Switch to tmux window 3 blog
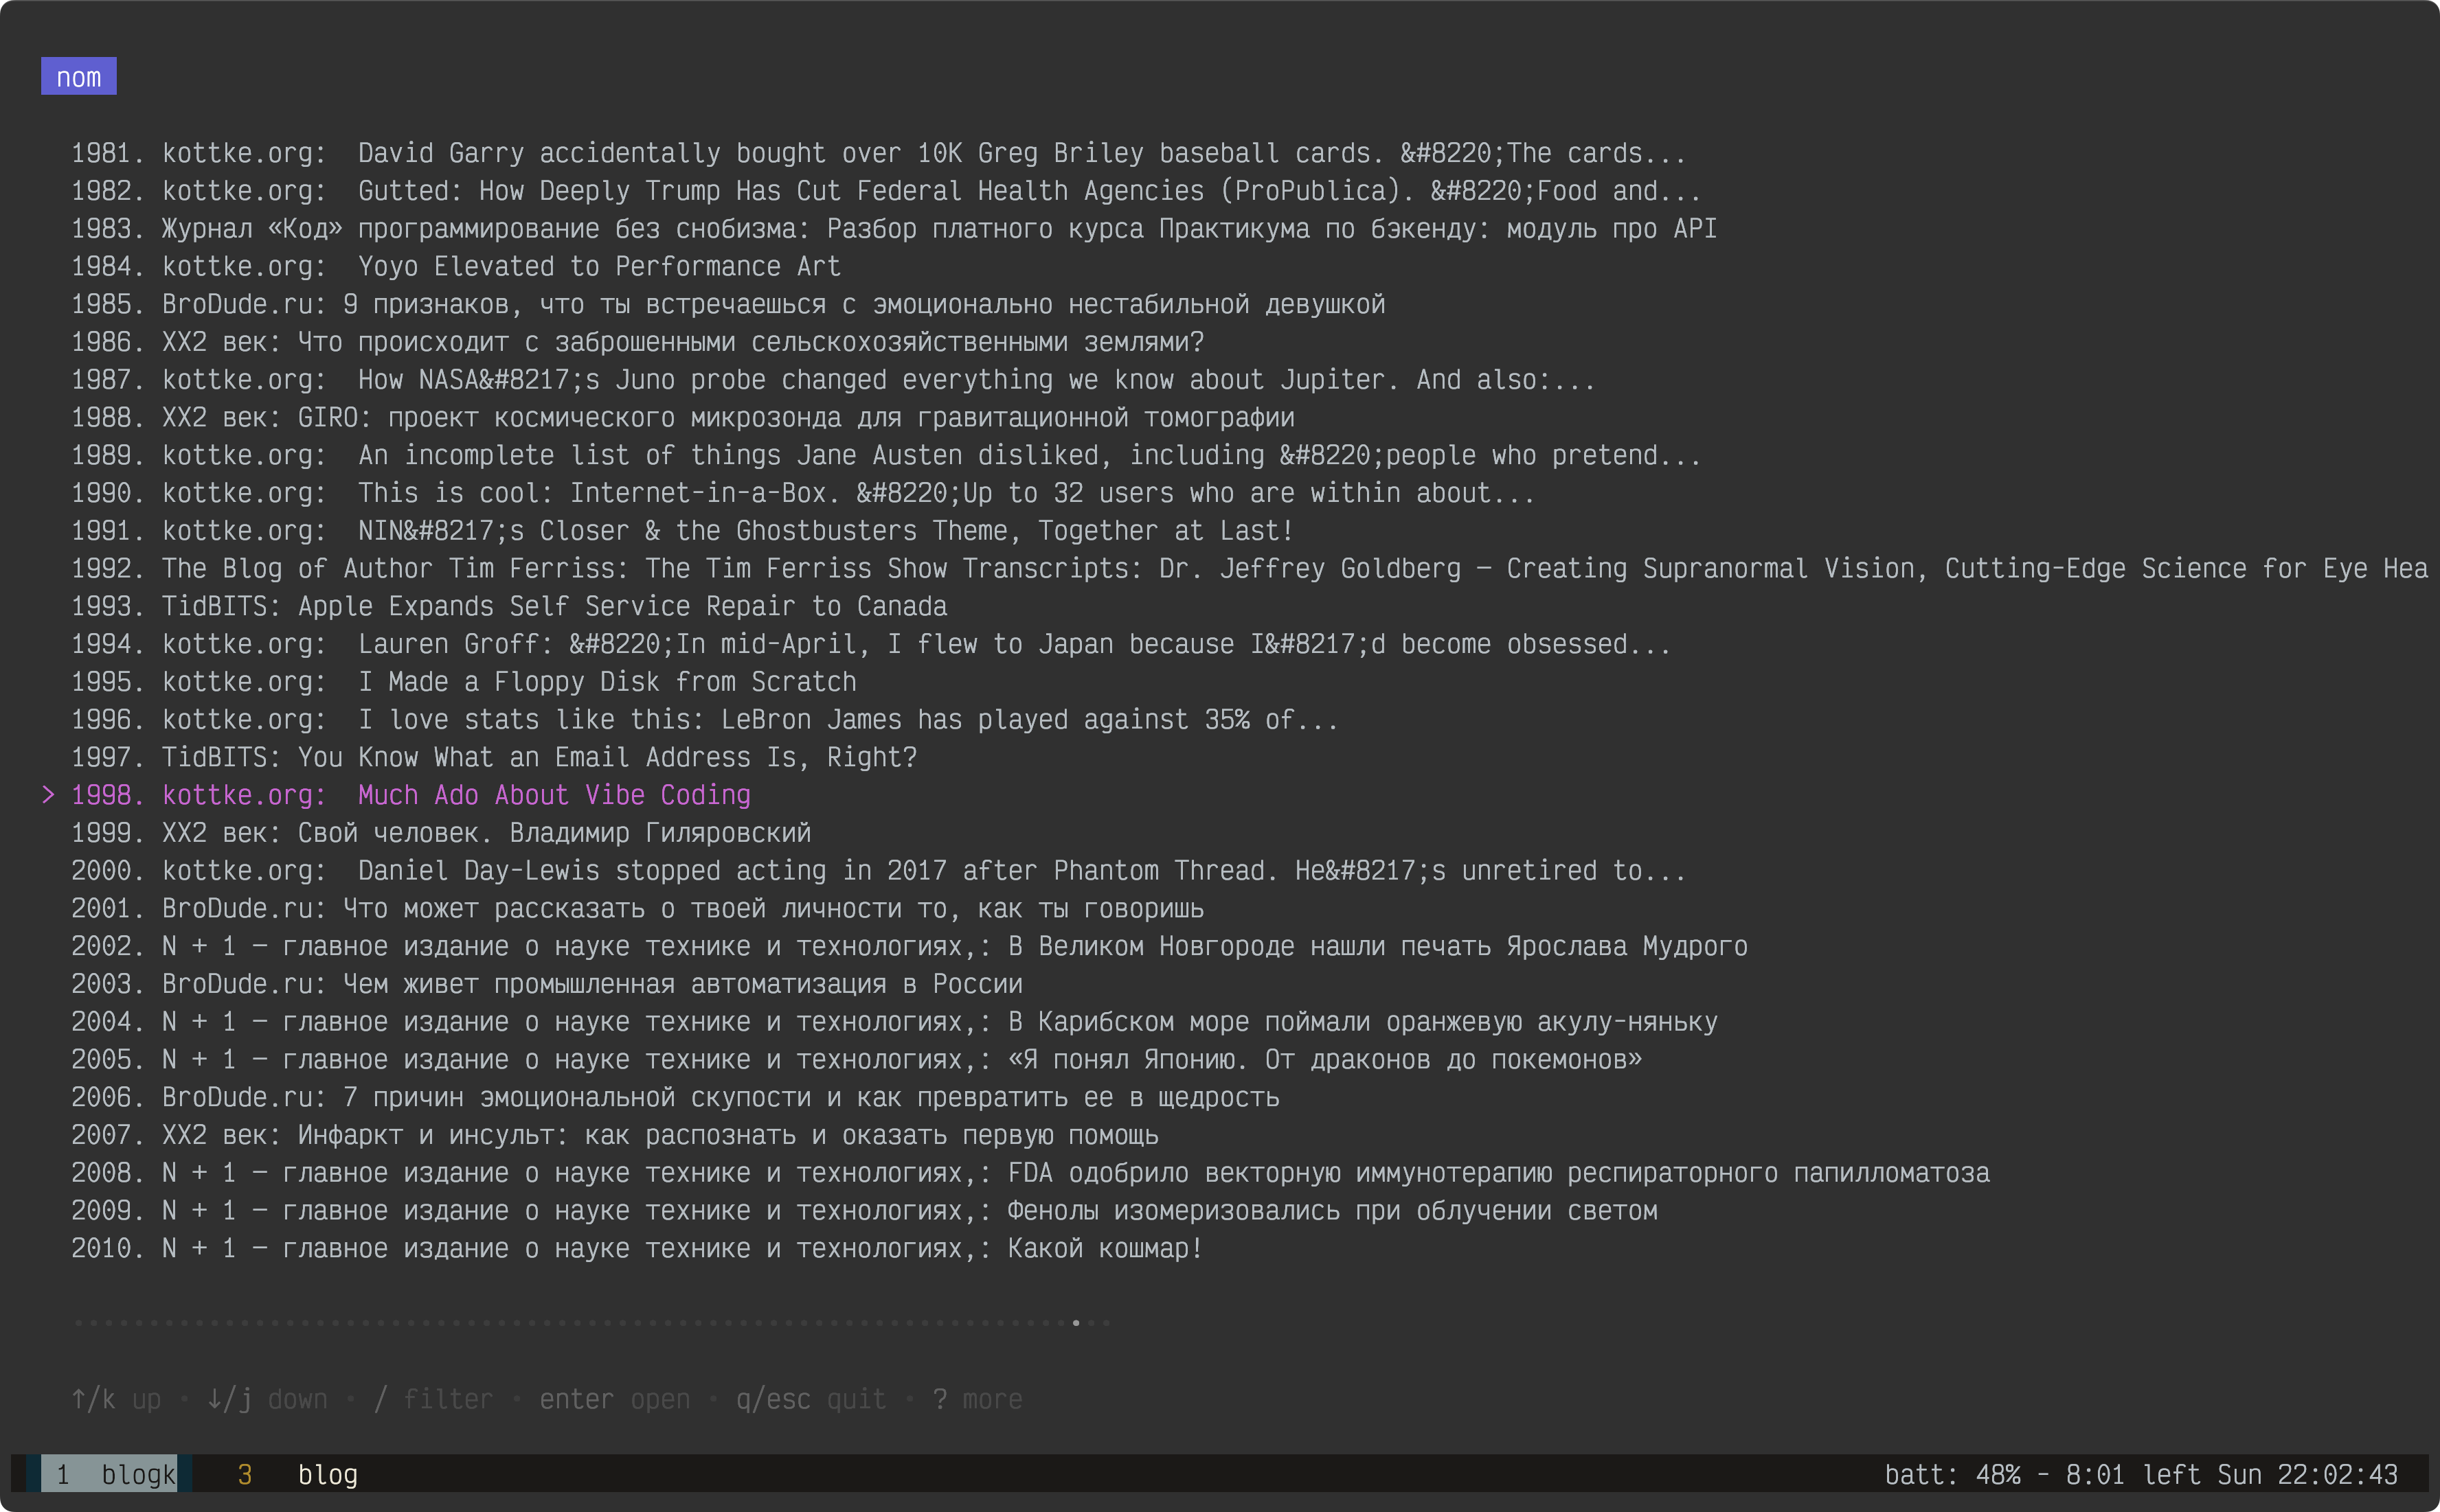Image resolution: width=2440 pixels, height=1512 pixels. point(298,1474)
